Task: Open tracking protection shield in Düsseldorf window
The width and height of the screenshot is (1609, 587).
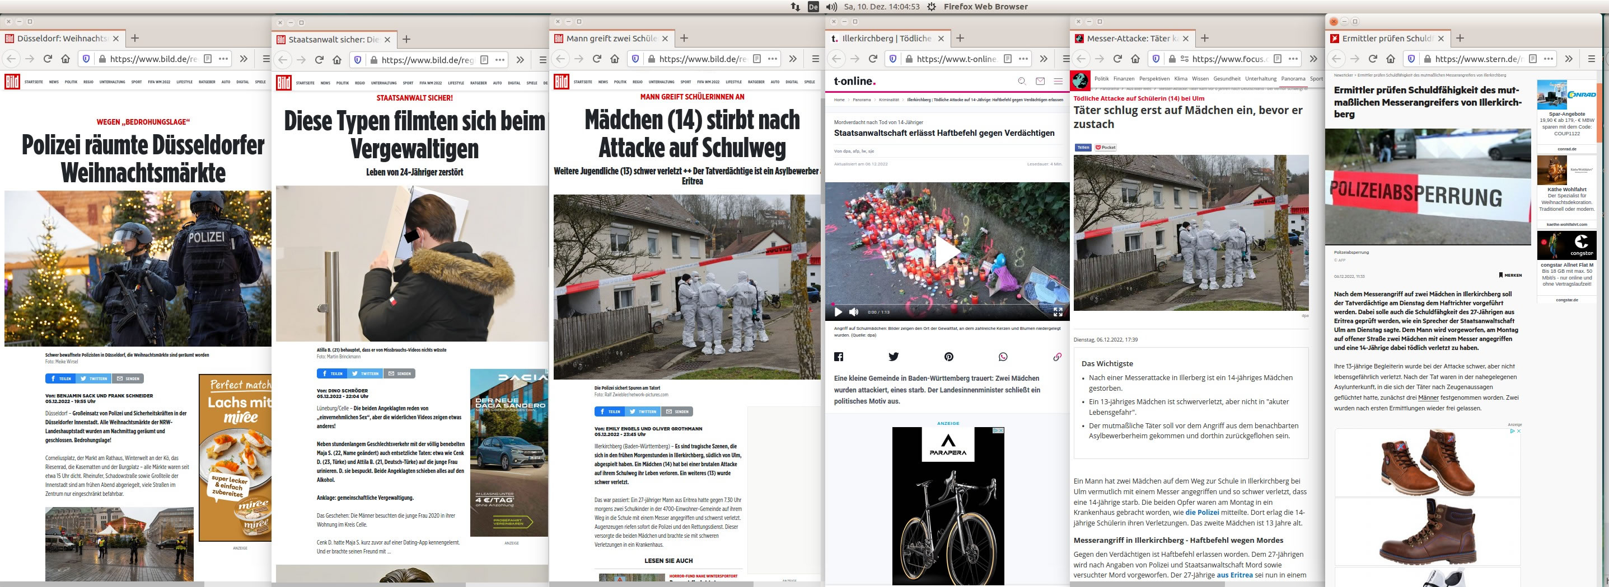Action: coord(86,59)
